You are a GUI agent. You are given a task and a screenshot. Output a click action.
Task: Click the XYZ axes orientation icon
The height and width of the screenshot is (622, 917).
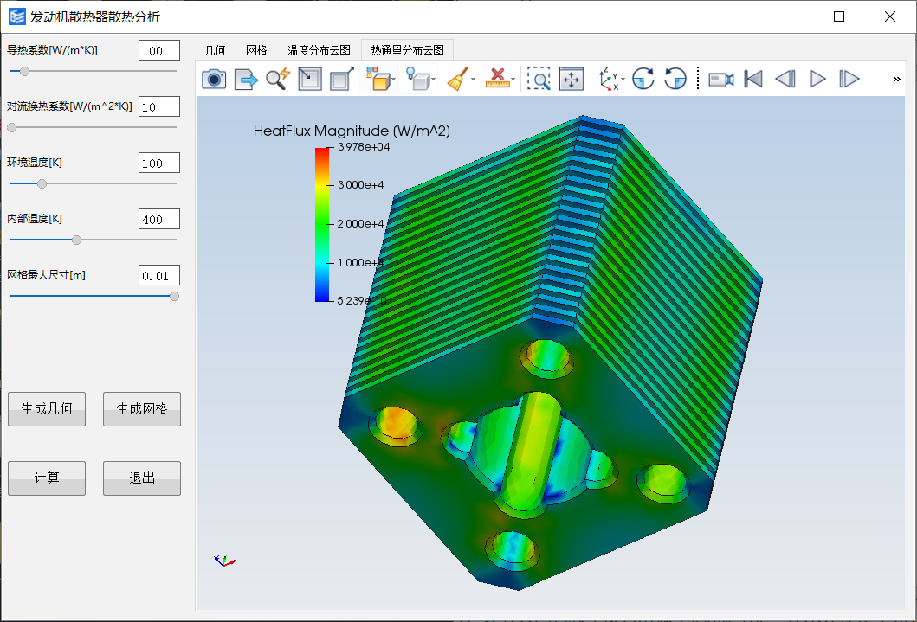(x=608, y=79)
